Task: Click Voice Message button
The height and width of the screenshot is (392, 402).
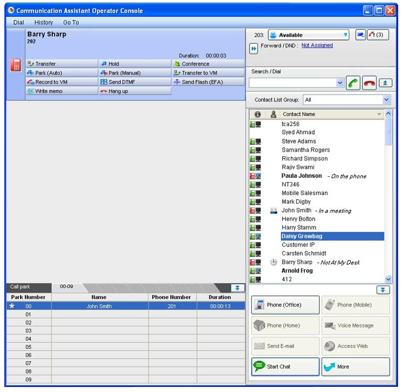Action: [355, 325]
